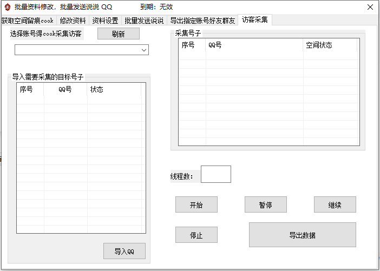The image size is (380, 271).
Task: Click the 继续 button
Action: tap(335, 204)
